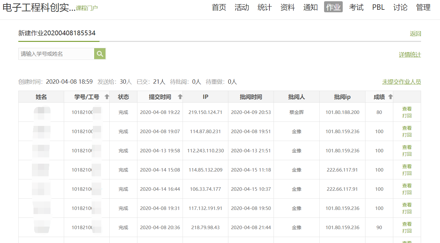The image size is (440, 243).
Task: Click 查看 for submission at 2020-04-13 19:58
Action: tap(407, 147)
